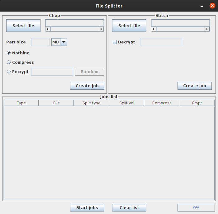Click the File column header

pyautogui.click(x=56, y=103)
